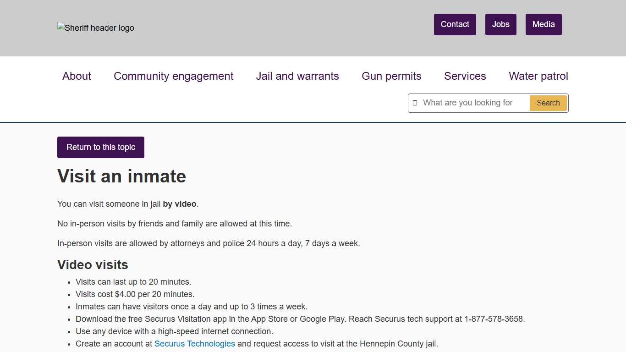Viewport: 626px width, 352px height.
Task: Click the bold 'by video' text
Action: 179,204
